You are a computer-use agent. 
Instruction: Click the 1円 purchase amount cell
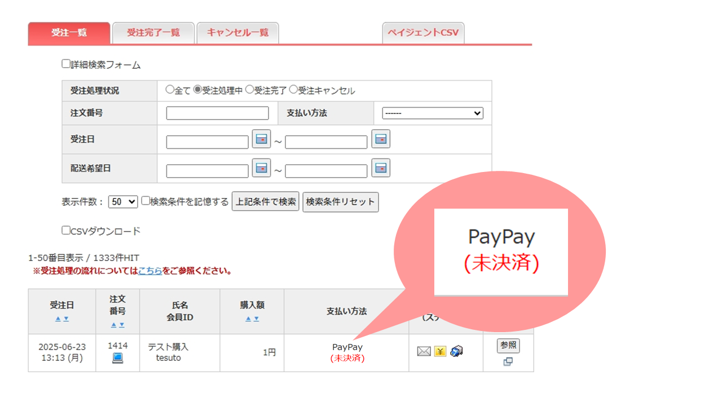click(252, 352)
